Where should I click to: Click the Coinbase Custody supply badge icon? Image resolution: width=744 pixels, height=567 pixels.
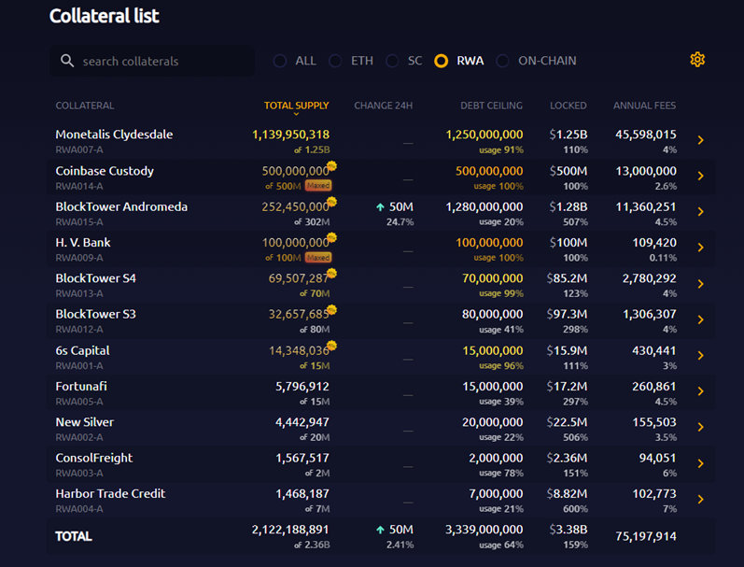[331, 165]
